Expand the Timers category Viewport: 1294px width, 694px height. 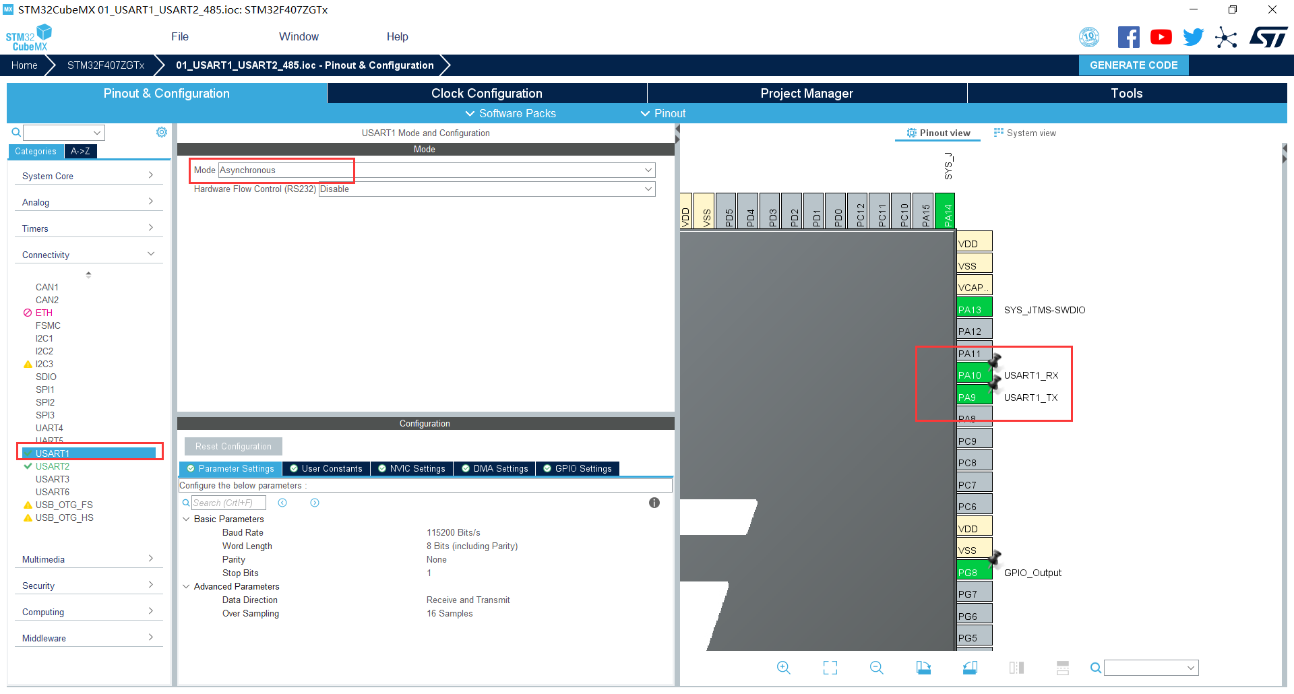click(x=88, y=228)
